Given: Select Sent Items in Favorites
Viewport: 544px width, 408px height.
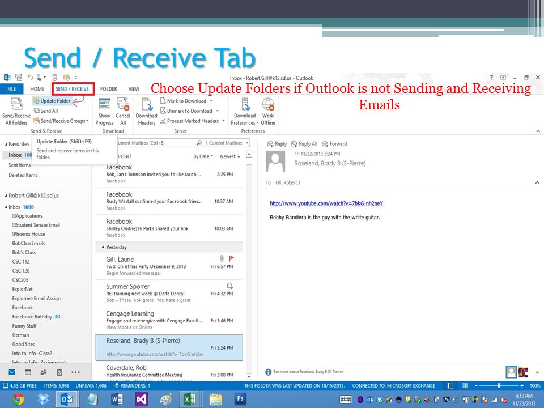Looking at the screenshot, I should click(19, 165).
